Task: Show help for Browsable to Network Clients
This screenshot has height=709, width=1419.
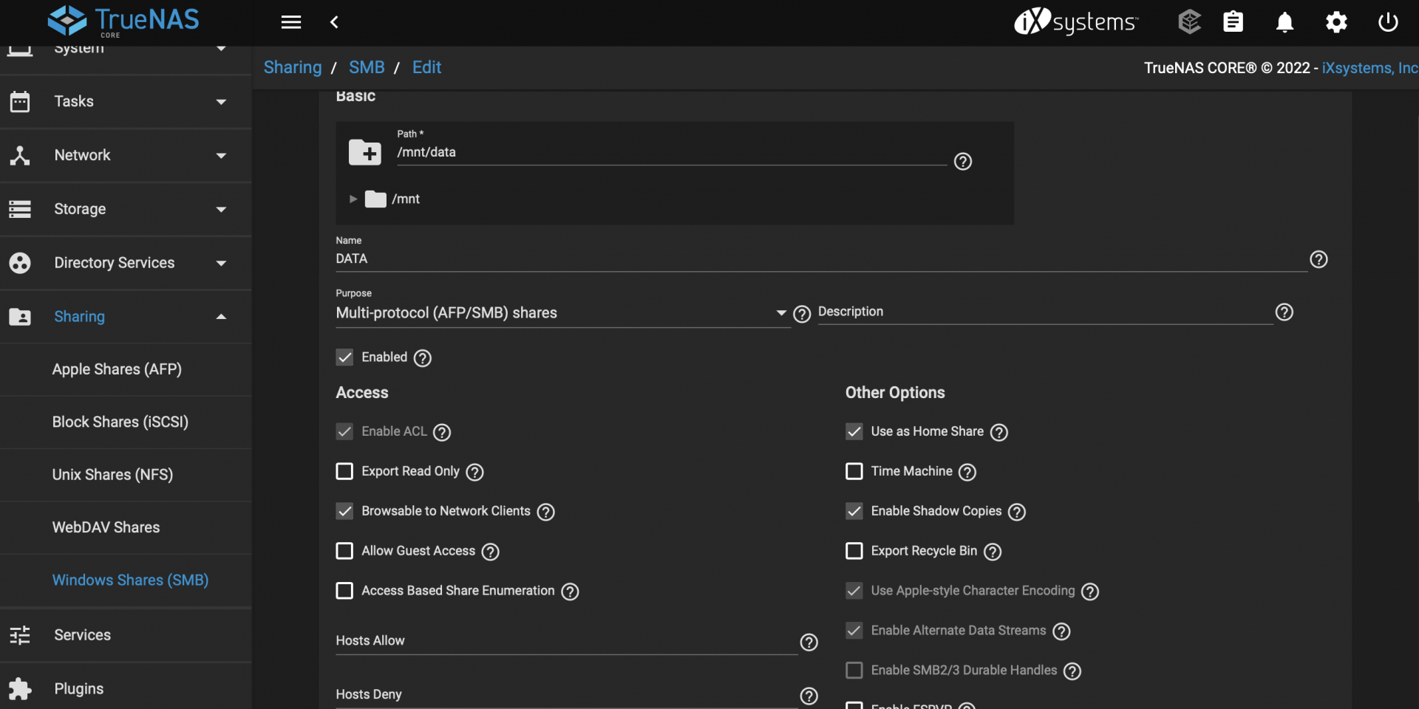Action: coord(545,512)
